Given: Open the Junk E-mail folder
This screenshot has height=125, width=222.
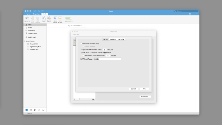Looking at the screenshot, I should coord(35,37).
